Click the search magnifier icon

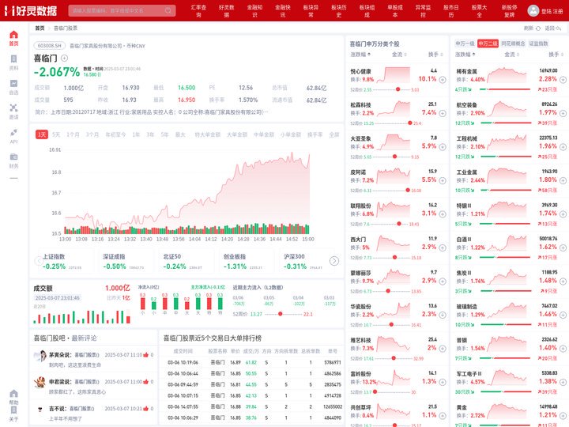pyautogui.click(x=168, y=10)
